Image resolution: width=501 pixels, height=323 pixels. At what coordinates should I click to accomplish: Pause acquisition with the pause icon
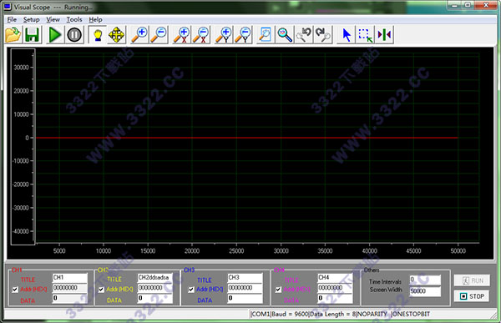[x=74, y=34]
